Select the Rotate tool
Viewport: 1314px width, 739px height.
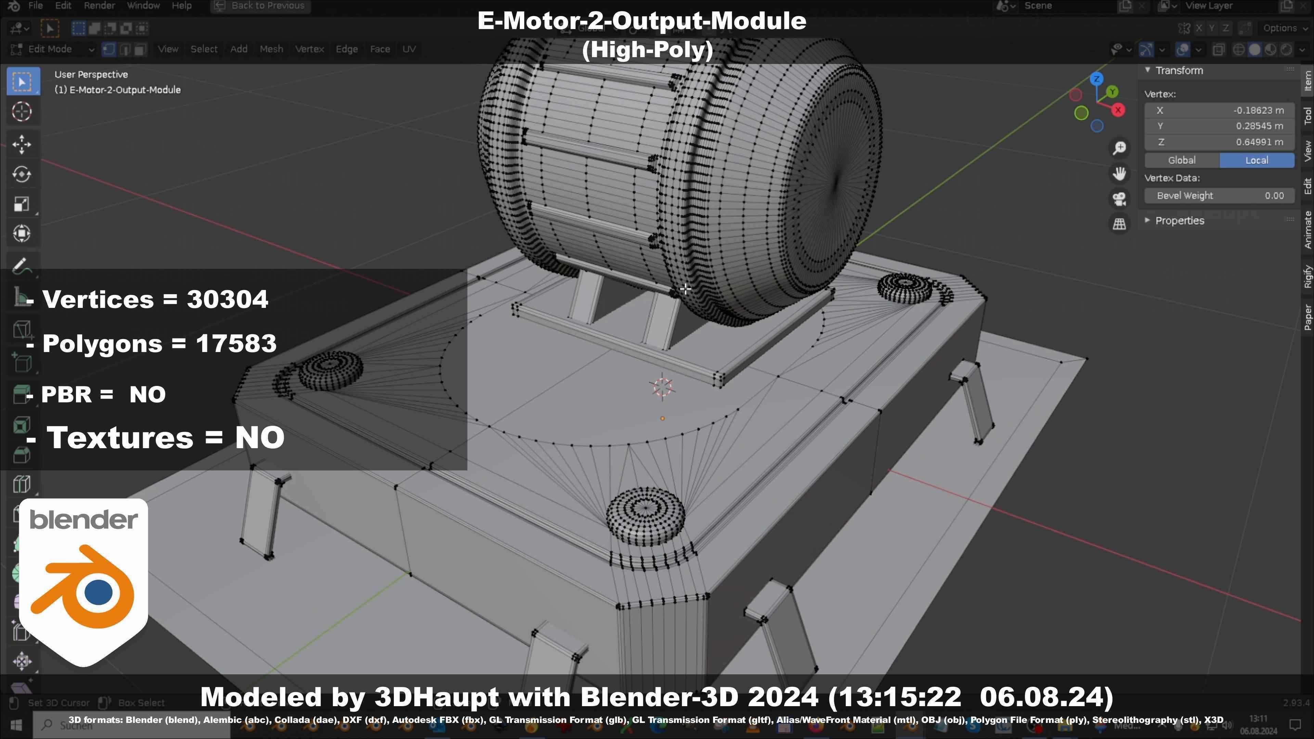[22, 174]
